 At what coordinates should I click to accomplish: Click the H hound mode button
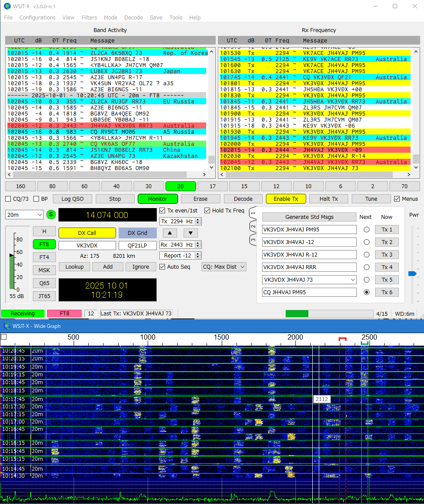pyautogui.click(x=44, y=231)
